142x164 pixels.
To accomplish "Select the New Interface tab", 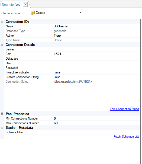I will [11, 5].
